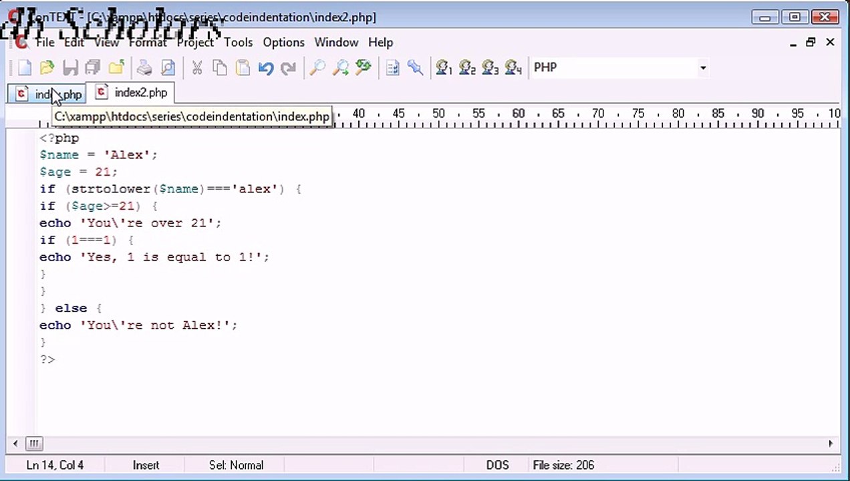This screenshot has height=481, width=850.
Task: Toggle word wrap toolbar icon
Action: [393, 67]
